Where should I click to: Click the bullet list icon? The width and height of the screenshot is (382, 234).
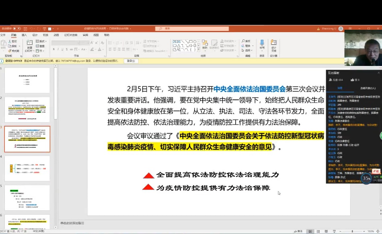110,43
